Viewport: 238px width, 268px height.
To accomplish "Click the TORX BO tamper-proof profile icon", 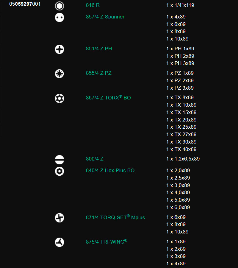I will point(59,99).
